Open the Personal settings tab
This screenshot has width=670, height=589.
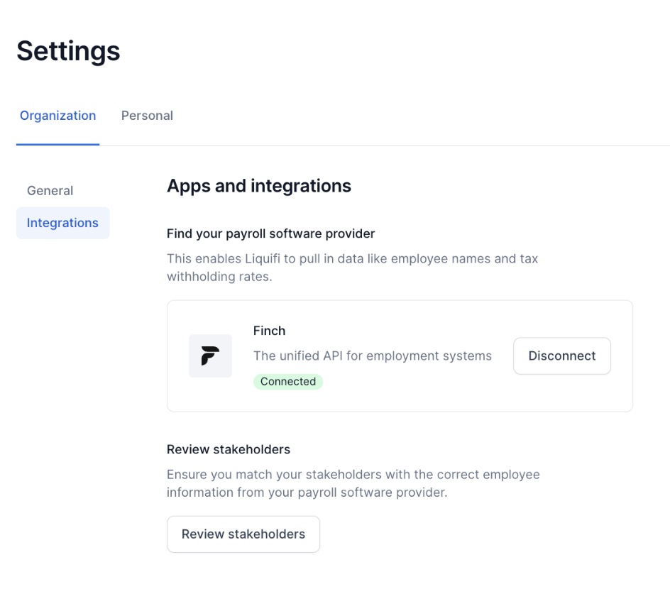pos(147,116)
